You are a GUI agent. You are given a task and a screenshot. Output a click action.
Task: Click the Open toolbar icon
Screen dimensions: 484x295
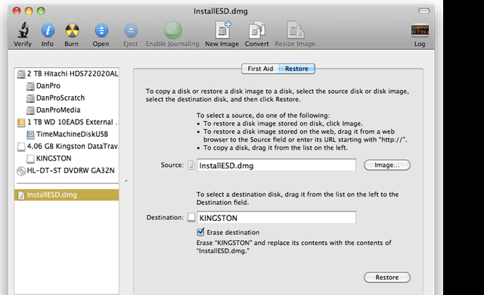[x=101, y=30]
